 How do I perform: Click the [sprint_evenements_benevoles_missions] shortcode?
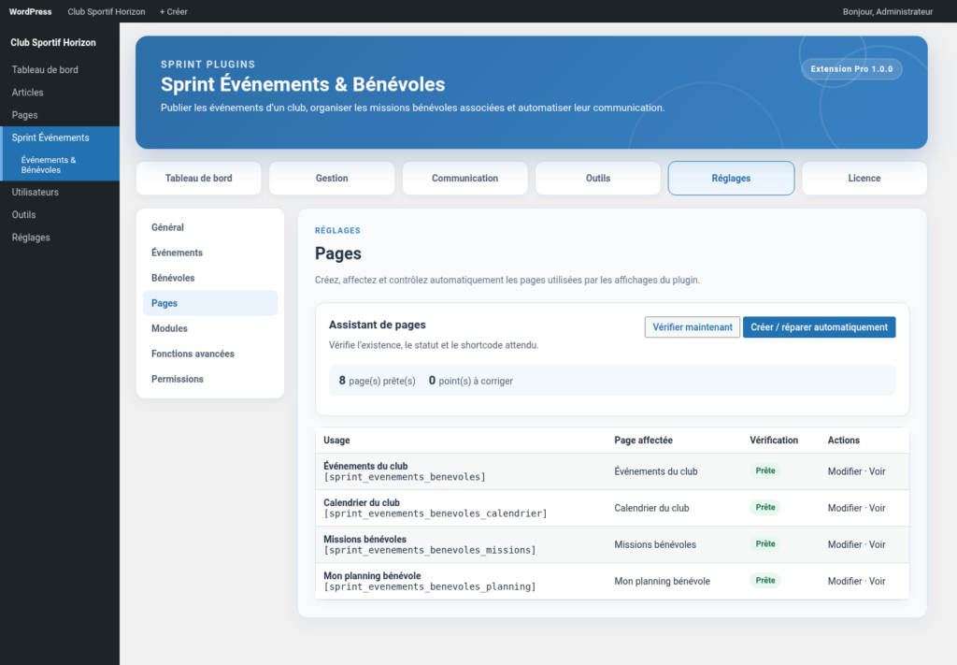point(430,550)
